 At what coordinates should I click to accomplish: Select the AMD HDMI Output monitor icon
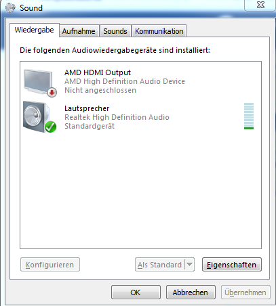[40, 83]
